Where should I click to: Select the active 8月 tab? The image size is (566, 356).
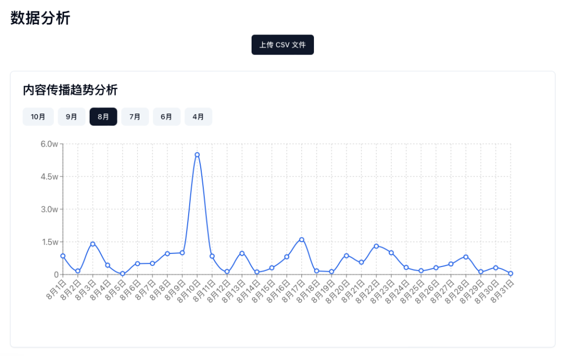(103, 117)
